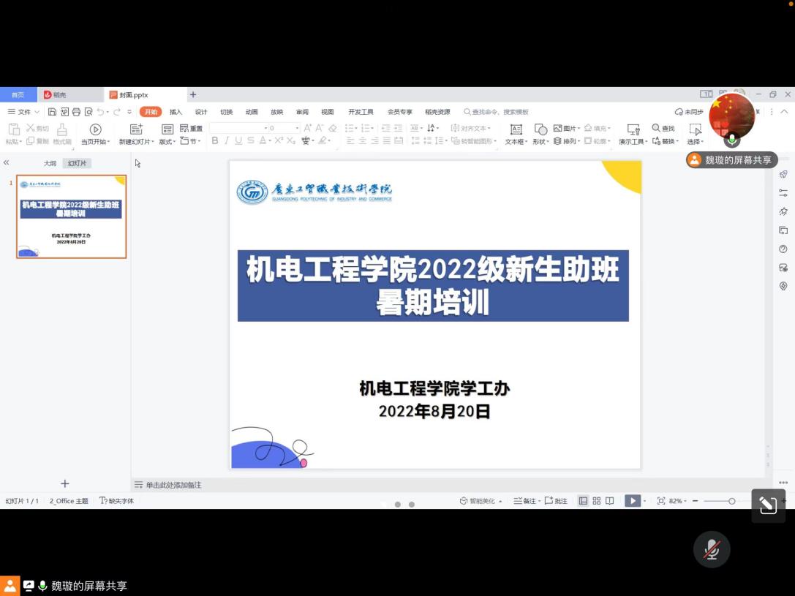Click the print icon in quick access toolbar

(x=76, y=112)
